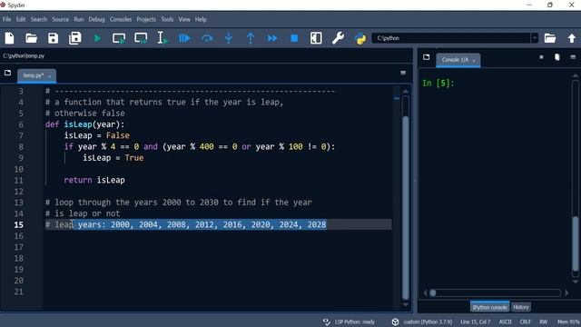Open the console pane options menu

click(573, 57)
